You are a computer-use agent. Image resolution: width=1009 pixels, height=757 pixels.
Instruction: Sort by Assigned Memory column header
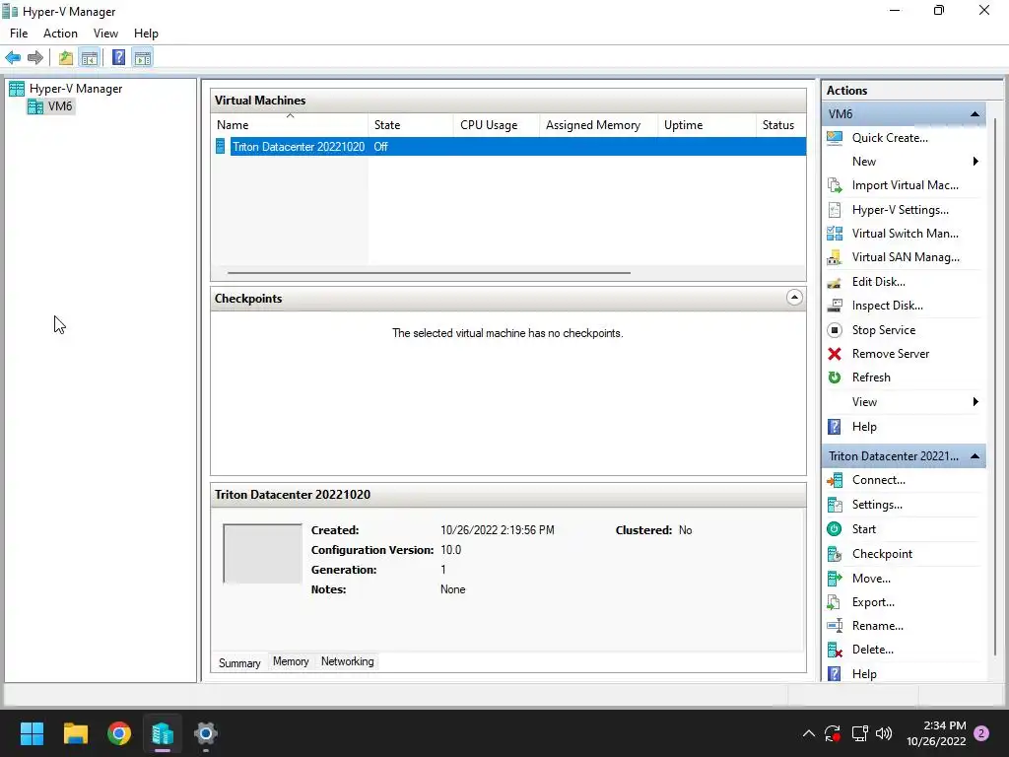coord(598,125)
